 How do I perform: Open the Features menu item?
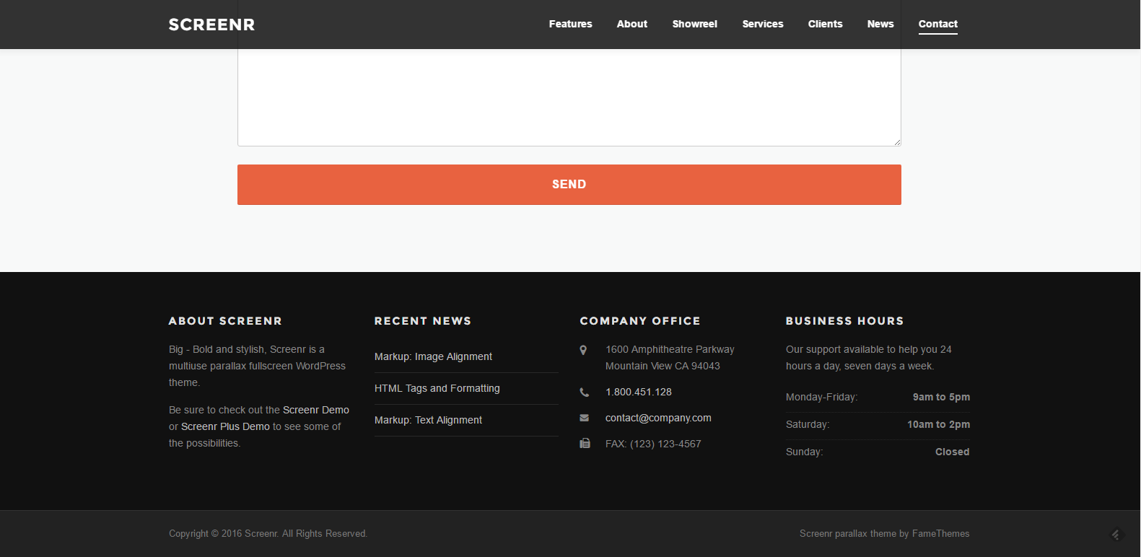point(570,24)
